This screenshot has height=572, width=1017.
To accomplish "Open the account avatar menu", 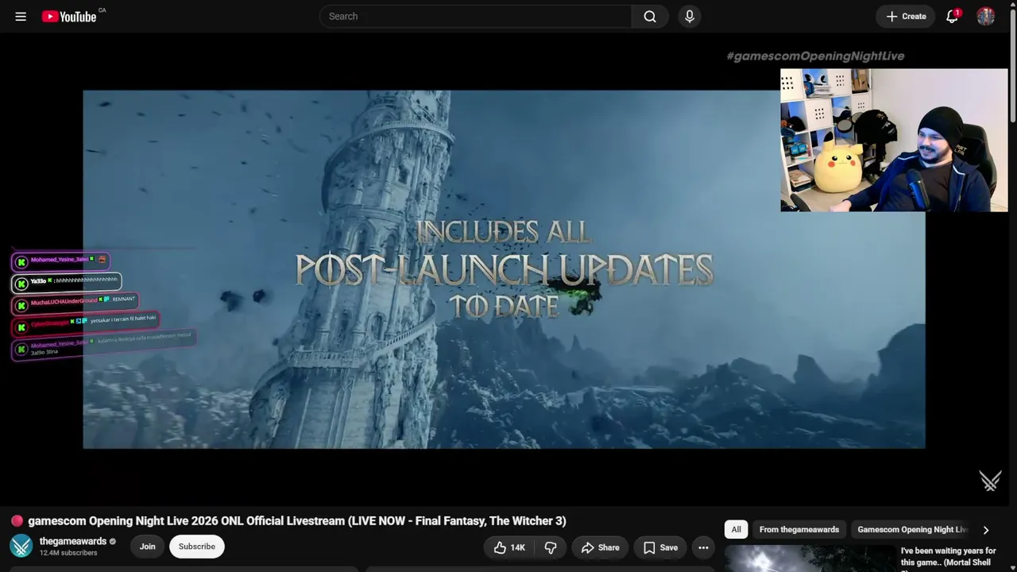I will (x=986, y=16).
